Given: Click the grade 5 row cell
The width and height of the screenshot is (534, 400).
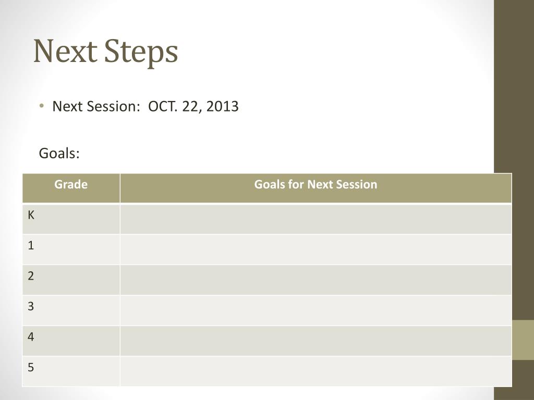Looking at the screenshot, I should [71, 371].
